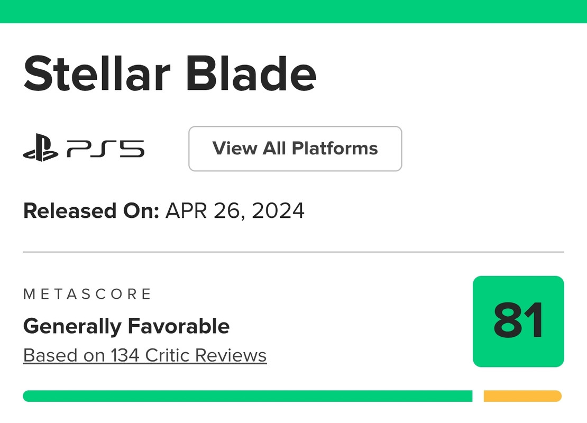Click the gap between green and yellow bars
This screenshot has width=587, height=423.
[x=478, y=396]
